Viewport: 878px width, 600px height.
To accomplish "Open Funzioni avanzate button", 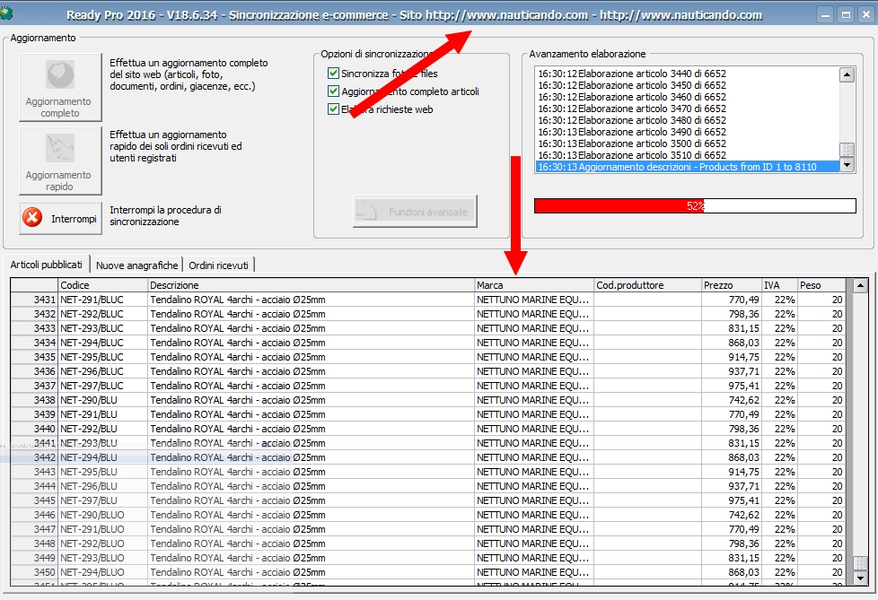I will coord(415,212).
